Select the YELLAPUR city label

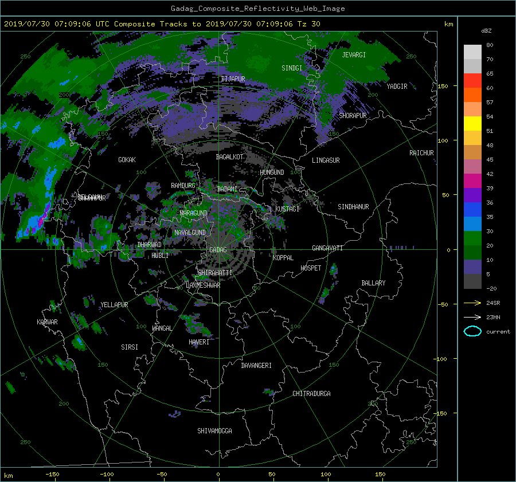point(114,305)
